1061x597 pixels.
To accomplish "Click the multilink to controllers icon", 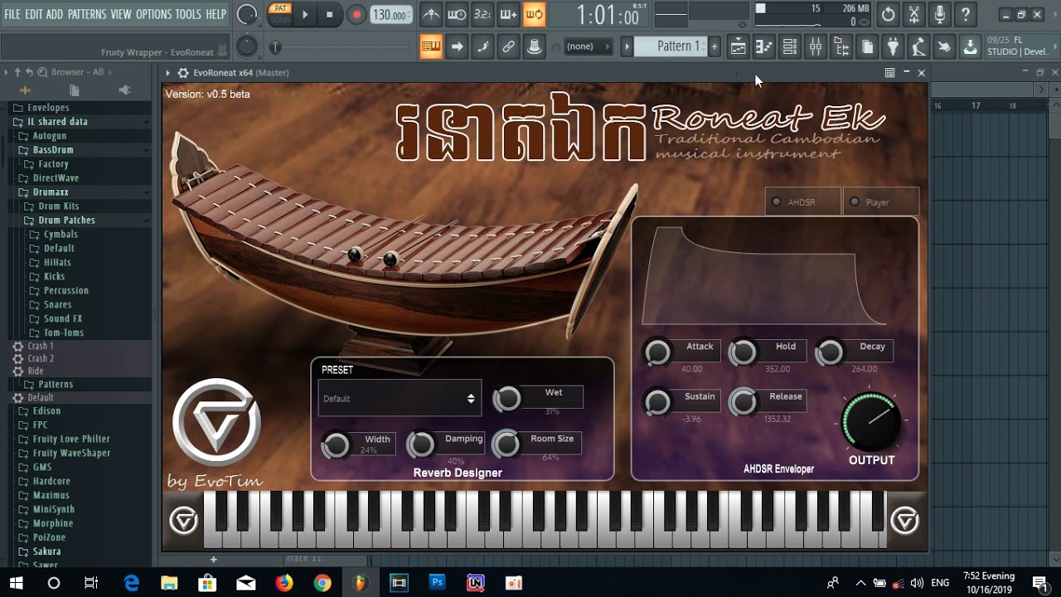I will tap(534, 46).
